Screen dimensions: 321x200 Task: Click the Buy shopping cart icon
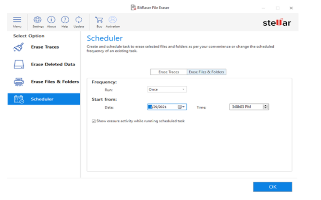click(x=99, y=20)
